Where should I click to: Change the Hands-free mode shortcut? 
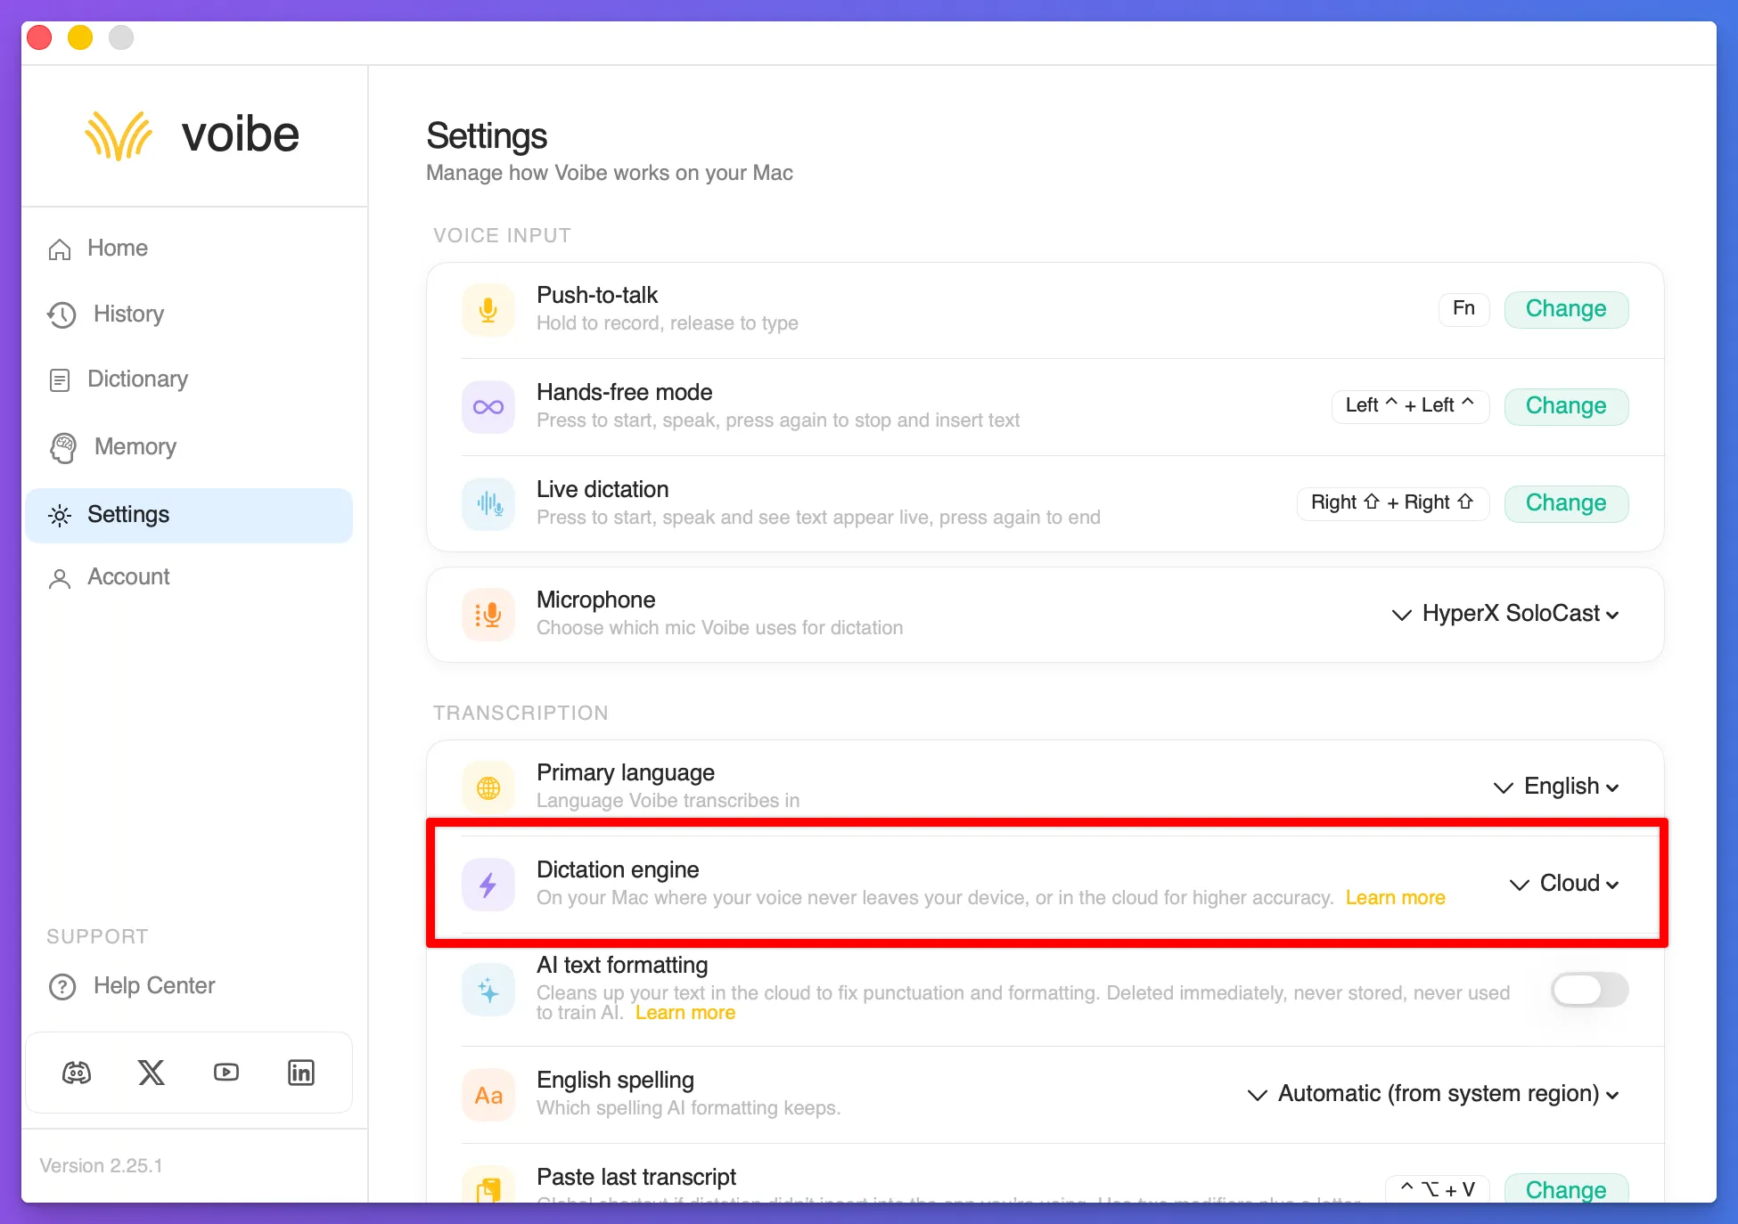(x=1566, y=406)
